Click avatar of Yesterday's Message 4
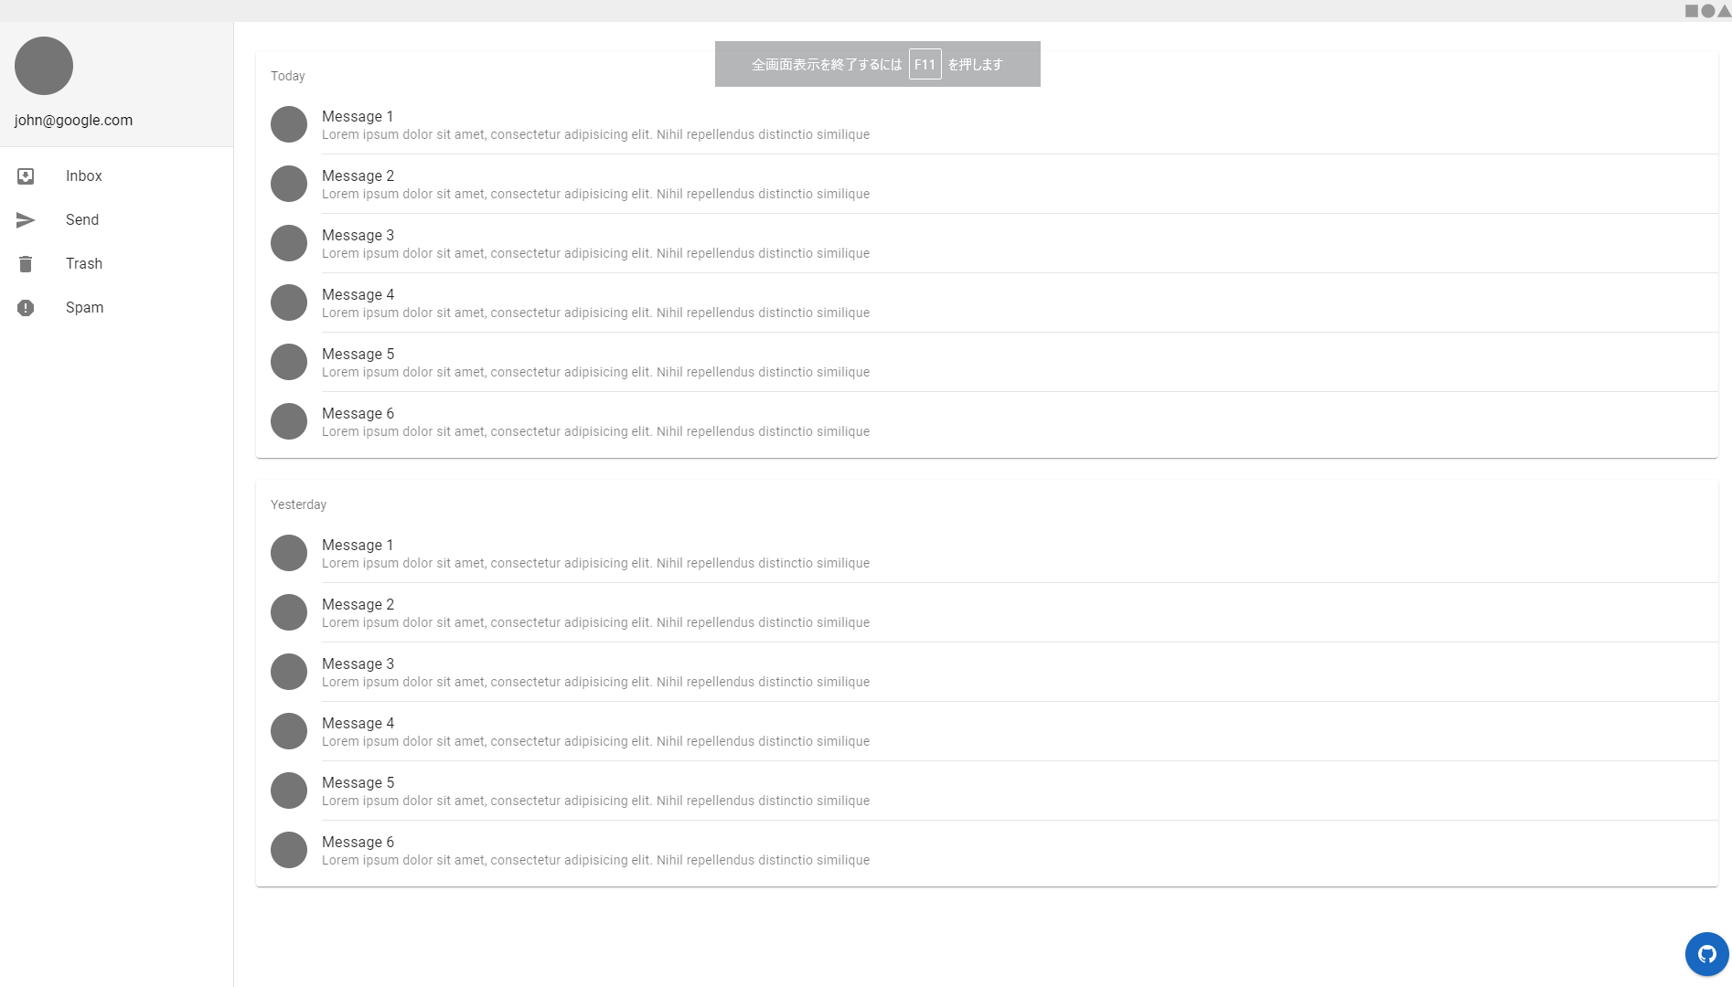This screenshot has width=1732, height=987. click(x=289, y=731)
